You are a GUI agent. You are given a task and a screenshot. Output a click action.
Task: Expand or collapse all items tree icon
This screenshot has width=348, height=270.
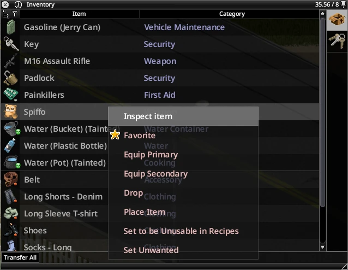6,14
